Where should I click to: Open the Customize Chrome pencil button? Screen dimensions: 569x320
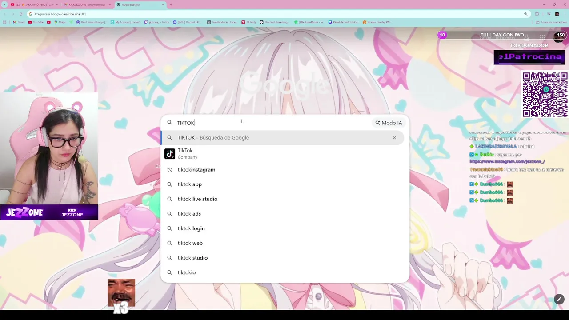pos(559,299)
